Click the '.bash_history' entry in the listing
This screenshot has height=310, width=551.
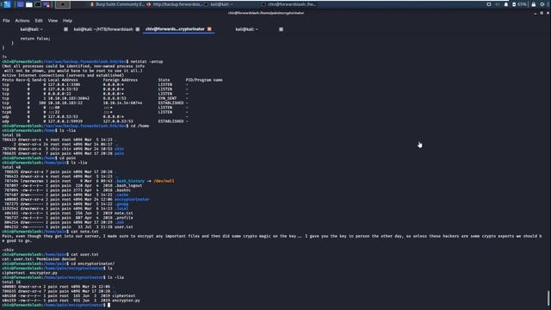(x=129, y=181)
